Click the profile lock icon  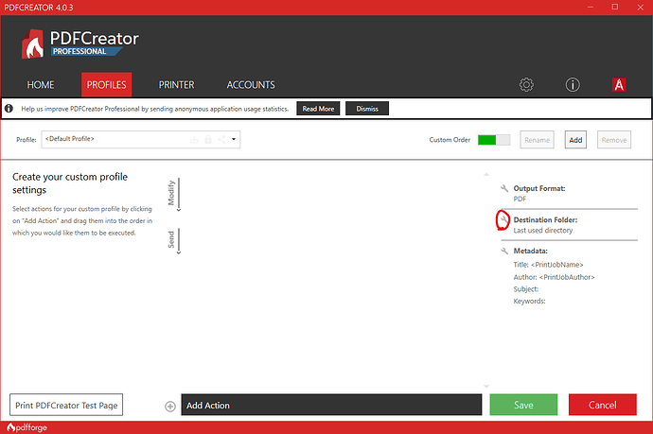point(208,140)
